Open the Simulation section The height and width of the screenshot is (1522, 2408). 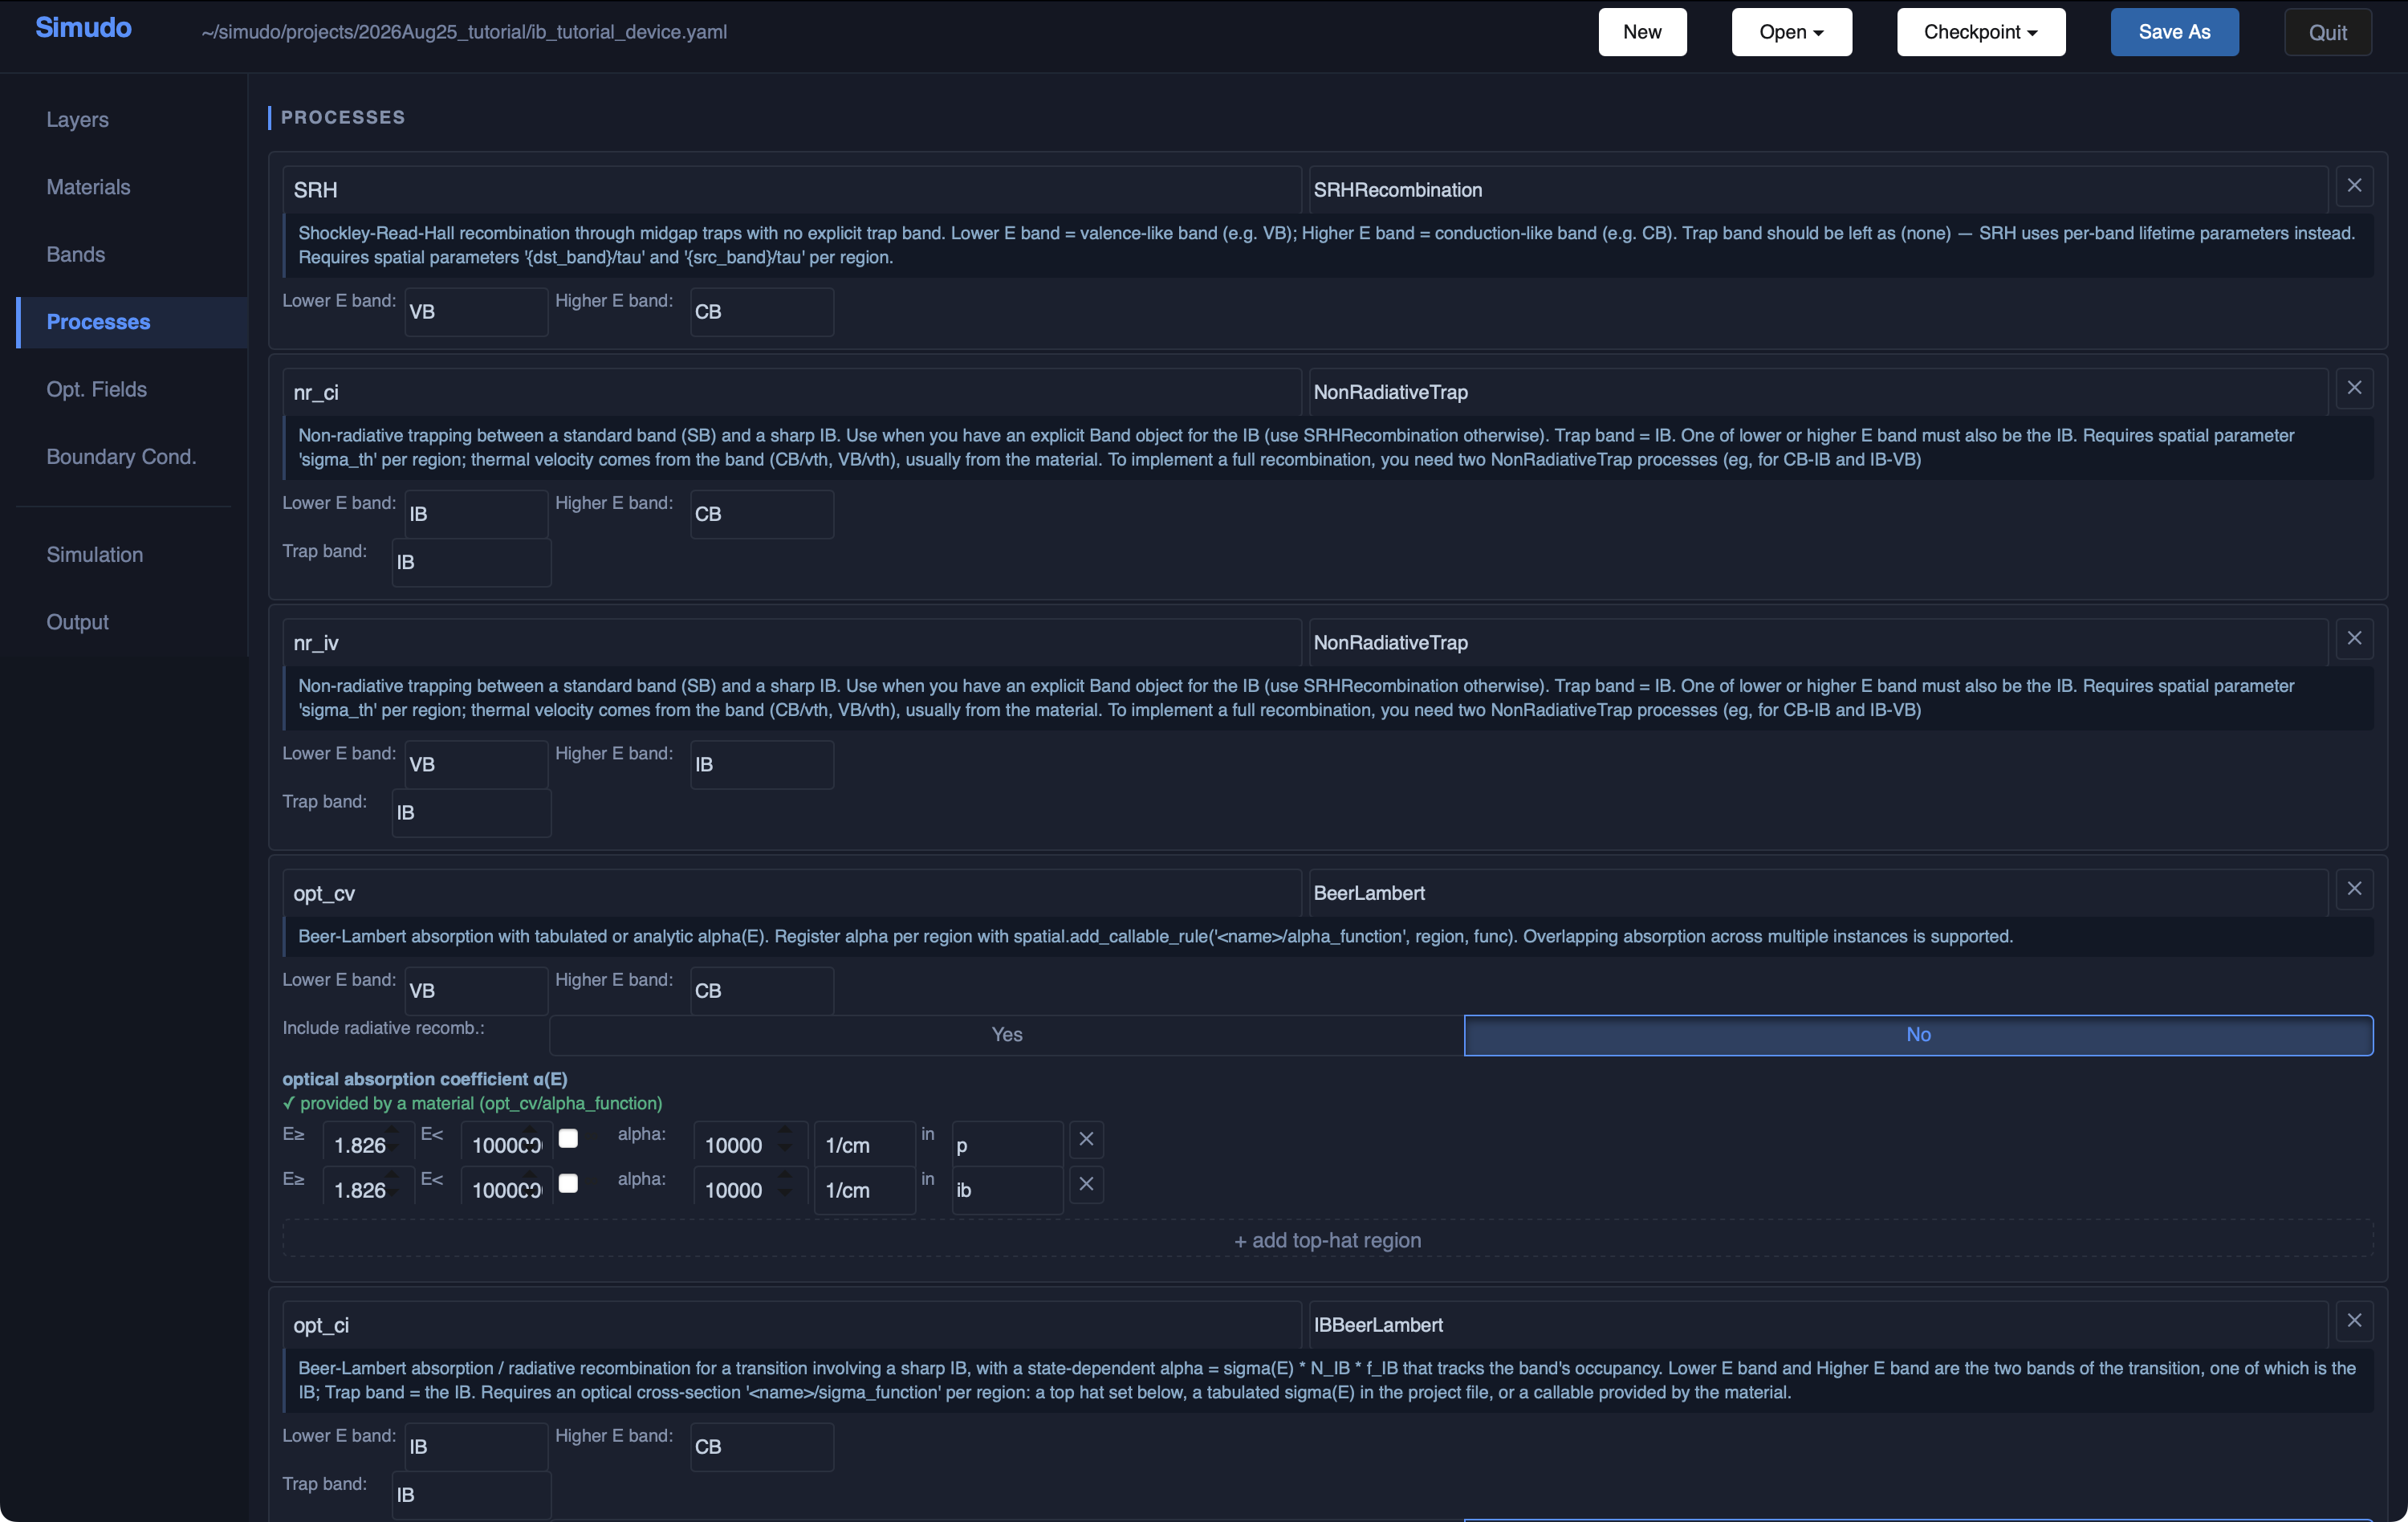coord(131,555)
